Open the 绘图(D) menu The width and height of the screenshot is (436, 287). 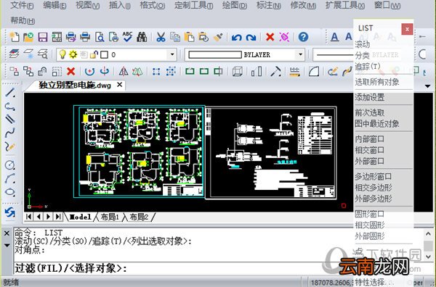click(x=235, y=5)
